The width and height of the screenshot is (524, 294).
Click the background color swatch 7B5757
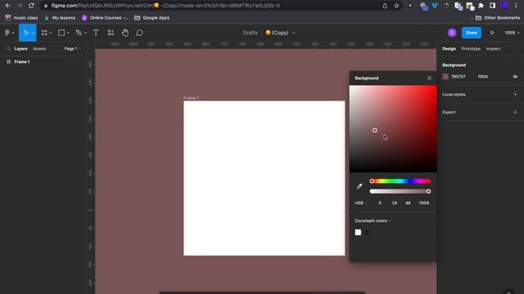pos(445,77)
